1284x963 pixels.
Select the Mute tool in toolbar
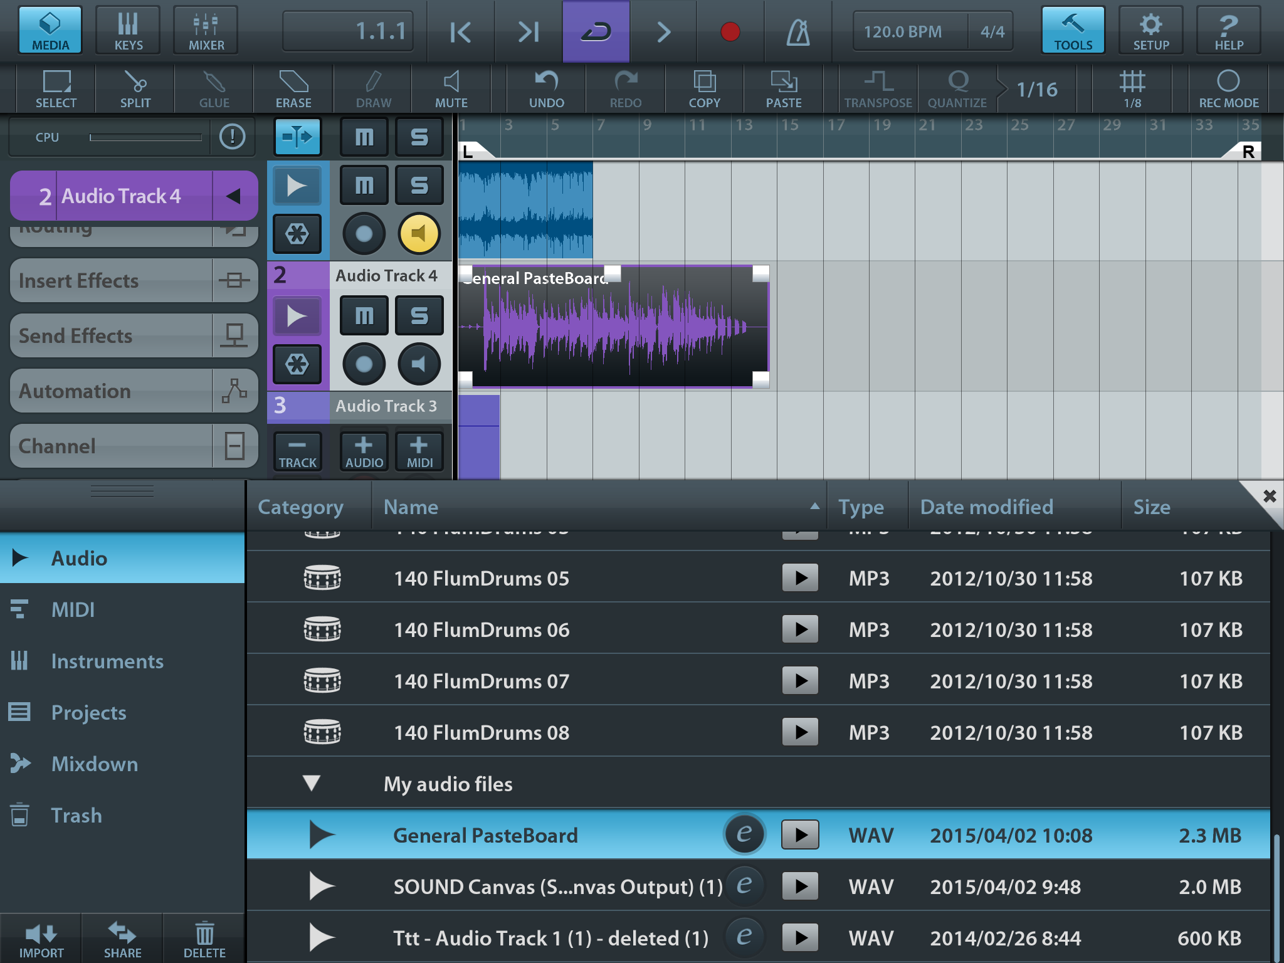click(451, 88)
